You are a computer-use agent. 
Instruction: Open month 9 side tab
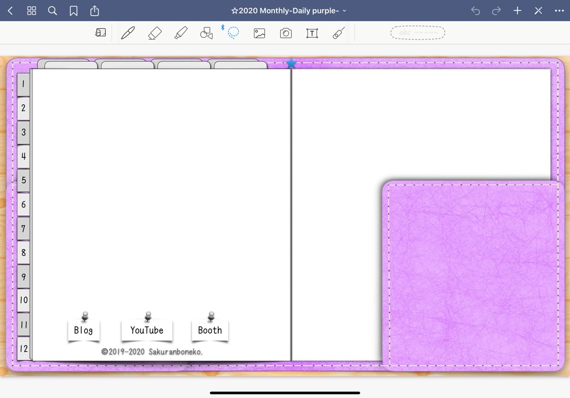[23, 276]
